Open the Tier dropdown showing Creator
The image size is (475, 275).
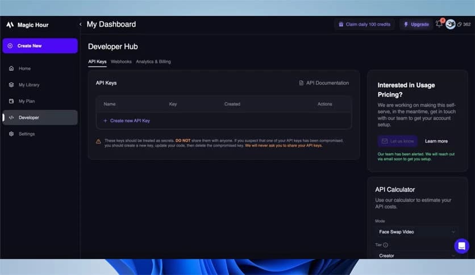pyautogui.click(x=417, y=256)
